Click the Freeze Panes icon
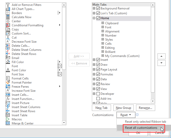 [x=8, y=86]
